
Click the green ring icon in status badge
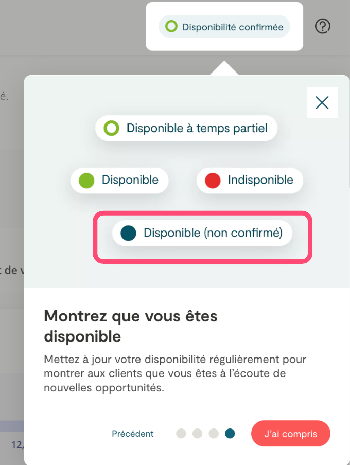pyautogui.click(x=171, y=27)
